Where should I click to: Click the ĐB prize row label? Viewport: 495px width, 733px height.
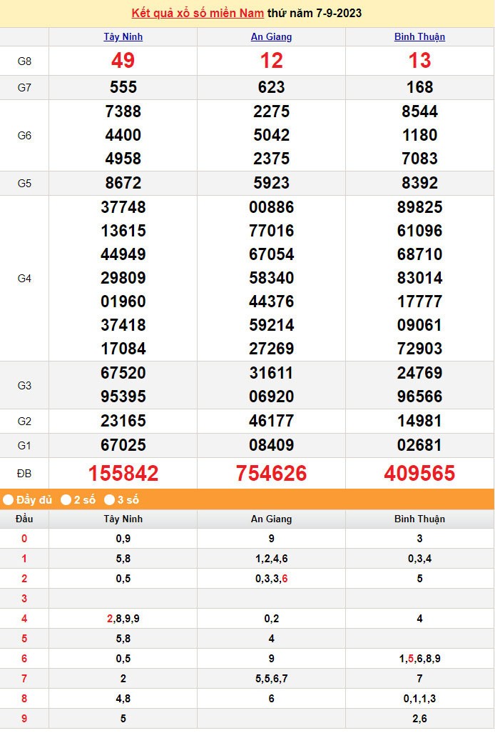24,474
